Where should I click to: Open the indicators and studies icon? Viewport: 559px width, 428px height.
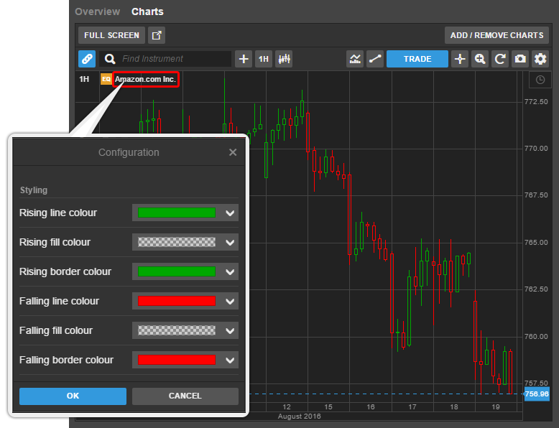tap(355, 59)
